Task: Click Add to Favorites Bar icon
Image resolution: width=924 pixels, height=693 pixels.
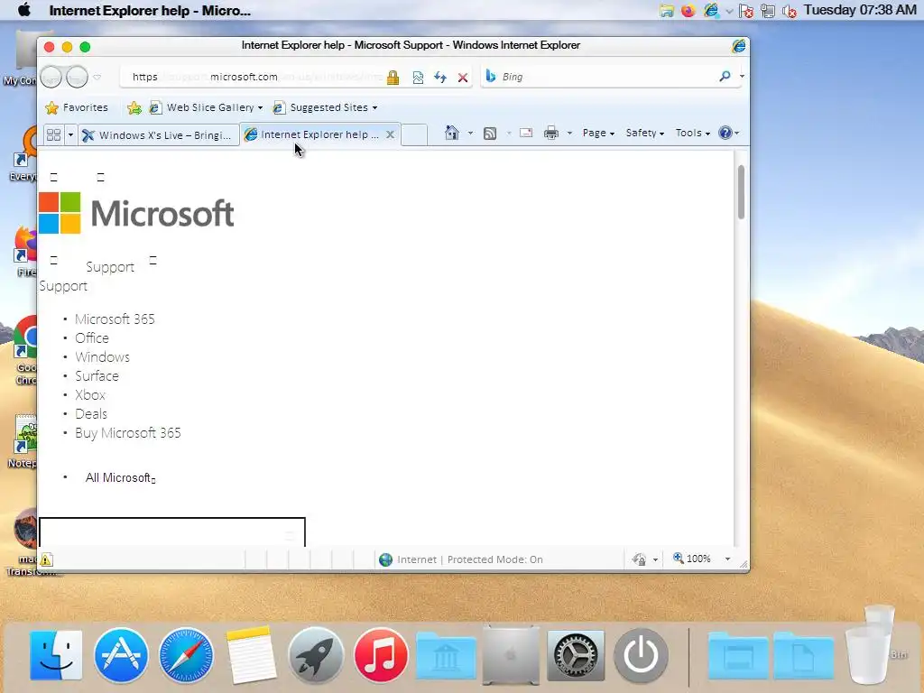Action: [x=134, y=107]
